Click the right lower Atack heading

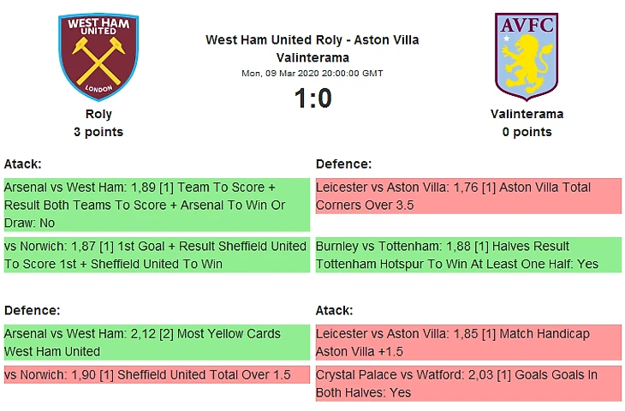pyautogui.click(x=334, y=310)
